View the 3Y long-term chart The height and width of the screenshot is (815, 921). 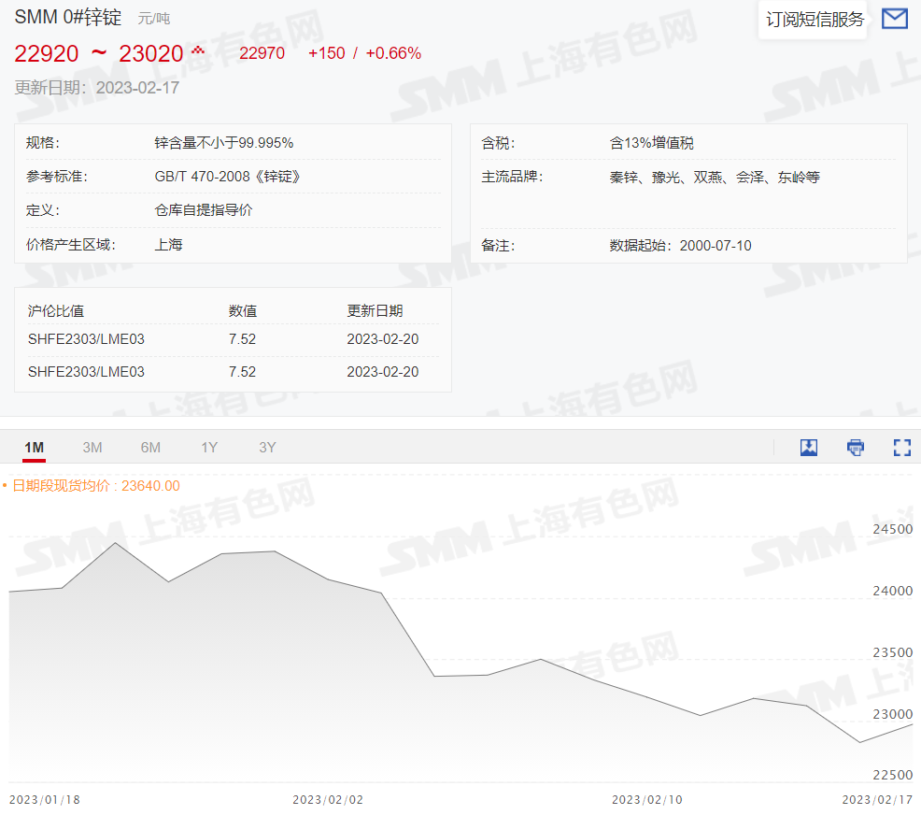tap(266, 448)
